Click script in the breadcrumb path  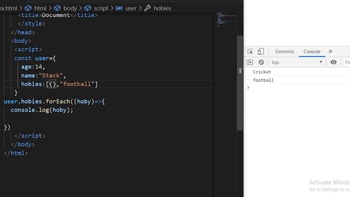(101, 8)
